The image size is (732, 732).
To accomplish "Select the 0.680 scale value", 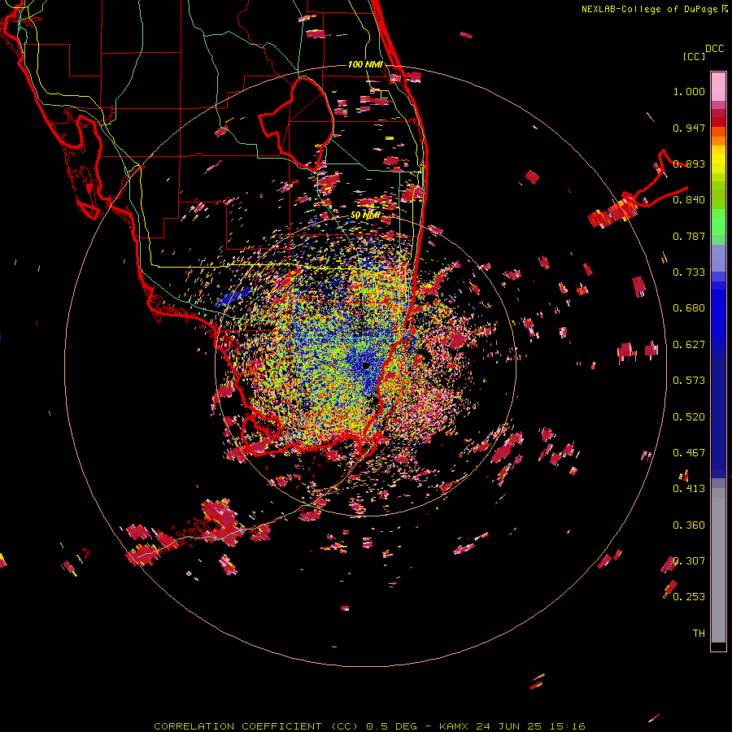I will pos(689,308).
